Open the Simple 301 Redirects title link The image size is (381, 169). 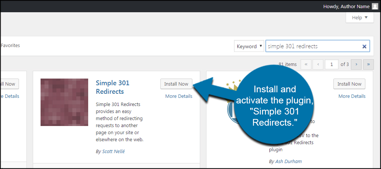coord(112,87)
